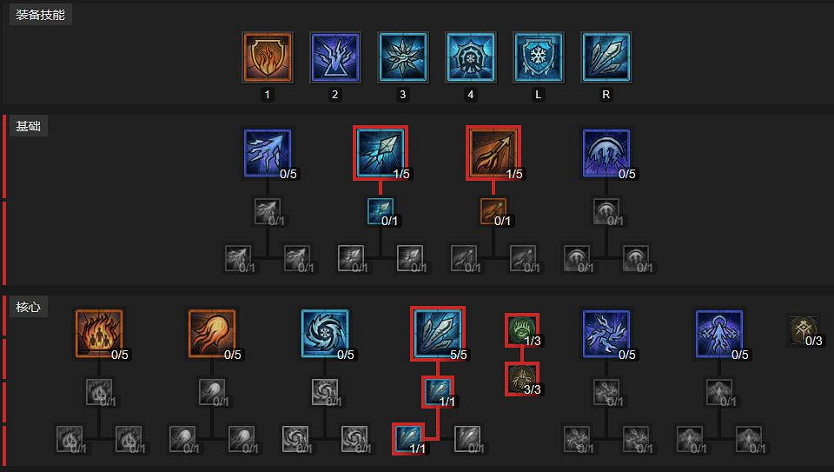Click the Fire Bolt basic skill 1/5
Image resolution: width=834 pixels, height=472 pixels.
[x=493, y=153]
